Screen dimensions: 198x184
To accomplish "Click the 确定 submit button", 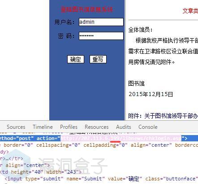I will [x=76, y=59].
